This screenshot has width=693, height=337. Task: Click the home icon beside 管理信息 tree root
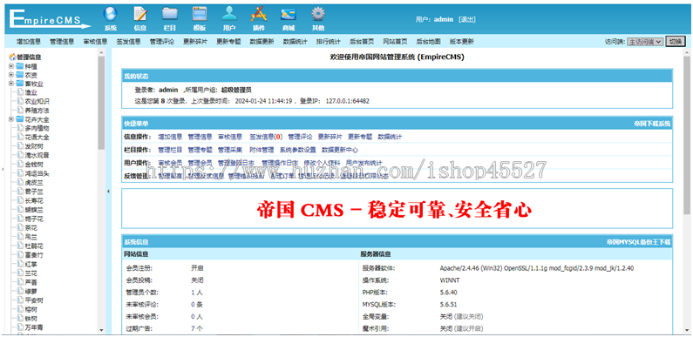(12, 57)
